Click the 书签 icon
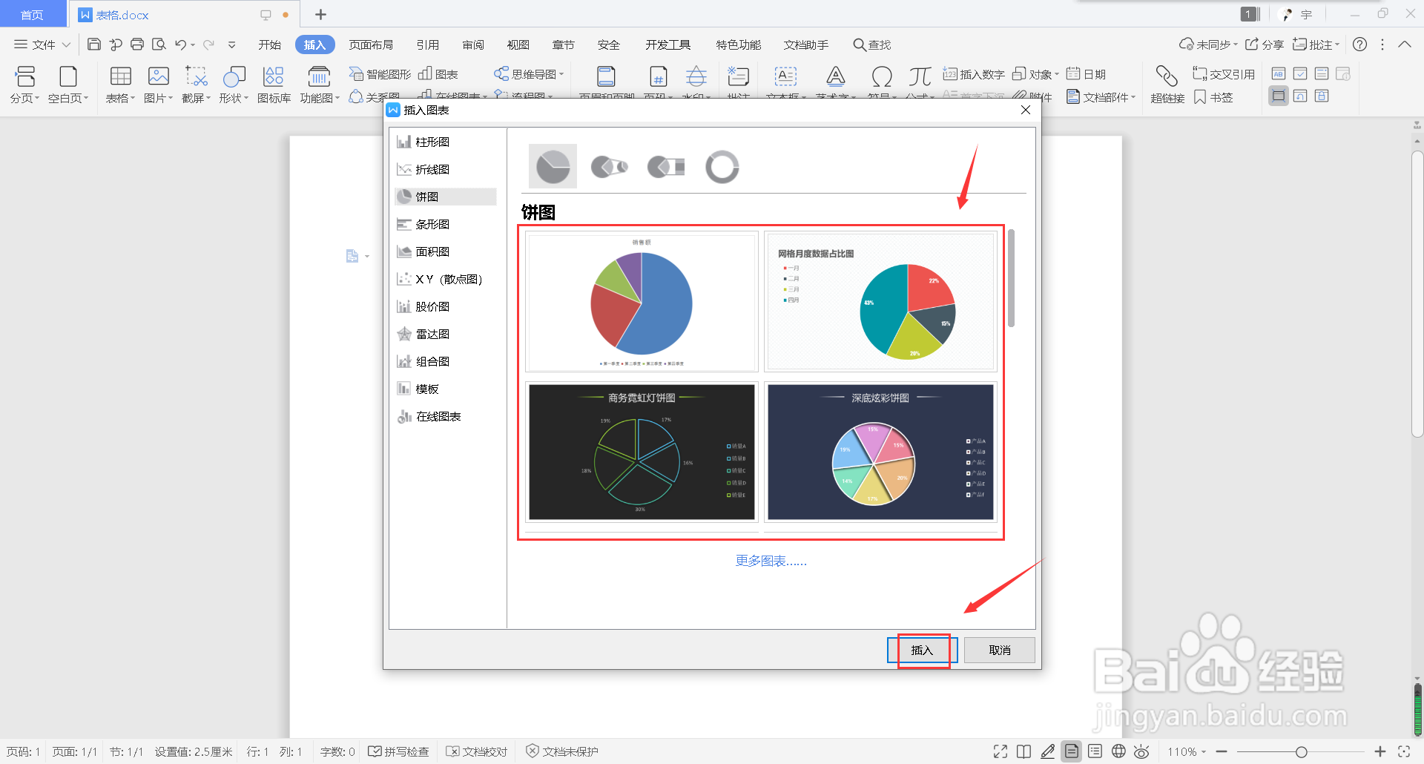1424x764 pixels. (x=1213, y=97)
